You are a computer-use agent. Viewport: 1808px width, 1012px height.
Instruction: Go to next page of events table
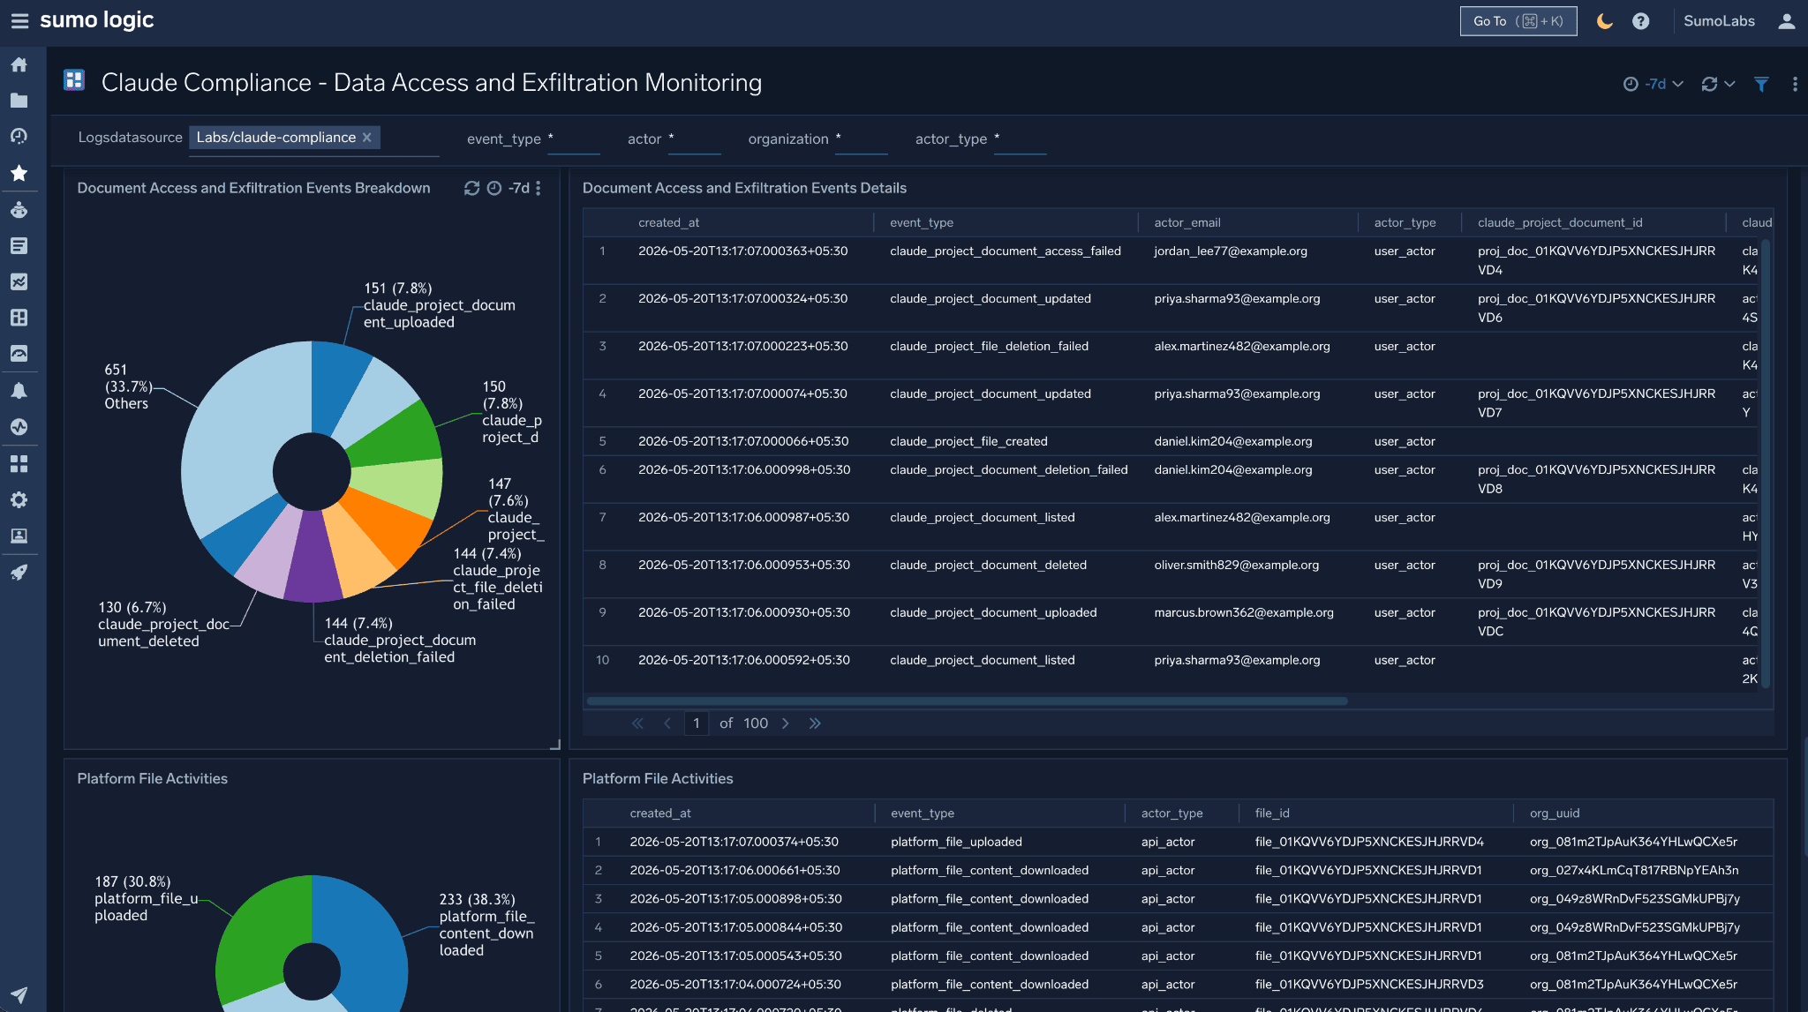tap(785, 723)
